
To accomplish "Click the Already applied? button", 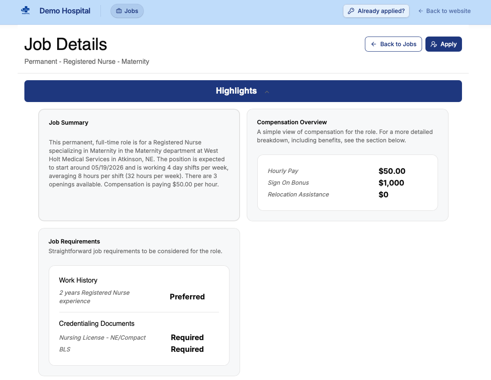I will coord(376,11).
